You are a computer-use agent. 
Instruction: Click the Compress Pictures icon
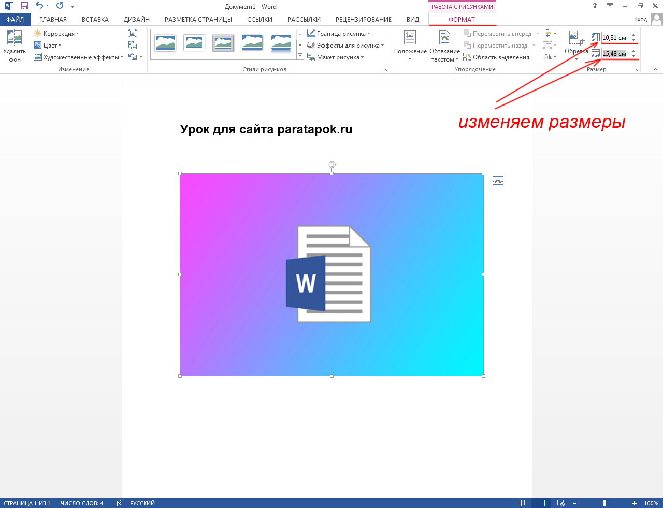click(133, 34)
